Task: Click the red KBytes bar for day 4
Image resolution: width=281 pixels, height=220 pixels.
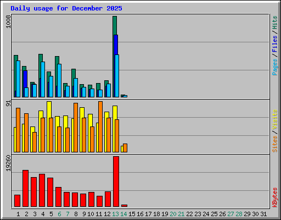Action: click(42, 190)
